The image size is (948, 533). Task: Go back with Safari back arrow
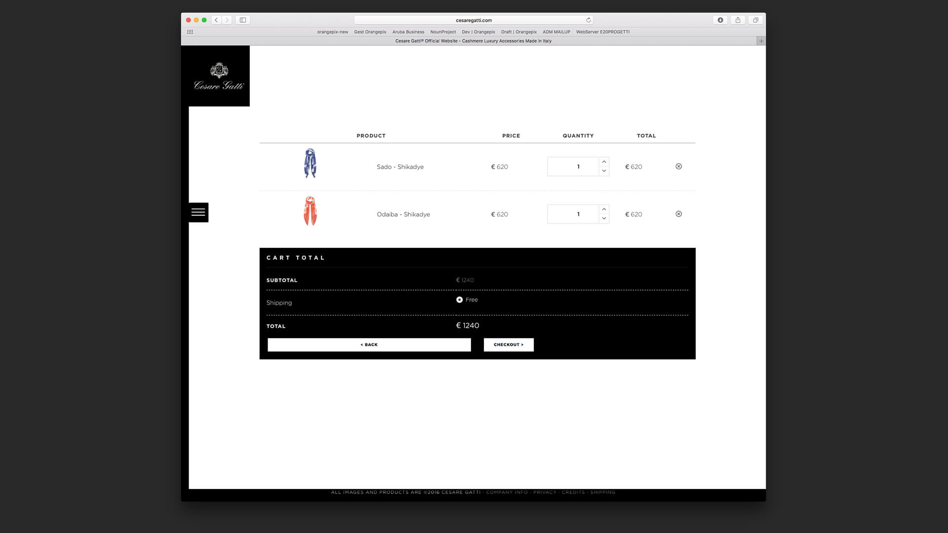click(x=216, y=20)
